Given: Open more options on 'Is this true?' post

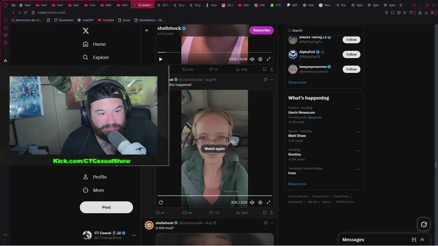Looking at the screenshot, I should [272, 223].
